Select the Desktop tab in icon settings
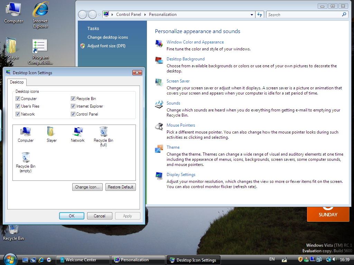Viewport: 354px width, 265px height. [17, 82]
